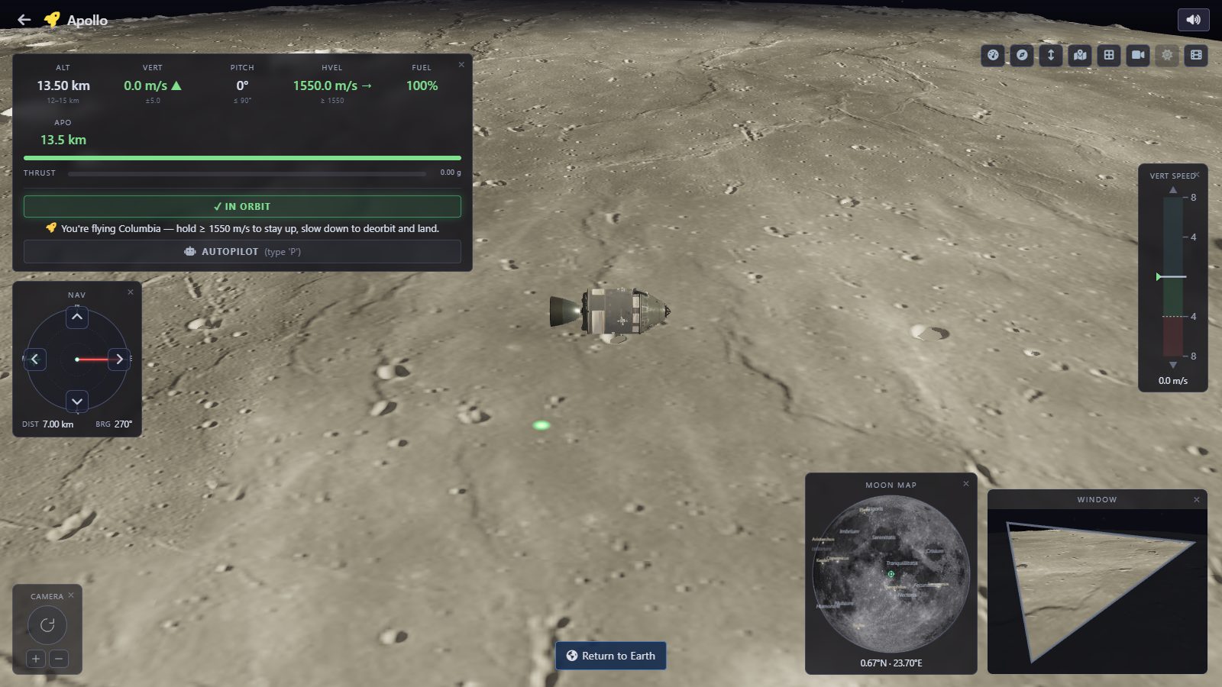This screenshot has height=687, width=1222.
Task: Click the moon globe in Moon Map
Action: pyautogui.click(x=891, y=574)
